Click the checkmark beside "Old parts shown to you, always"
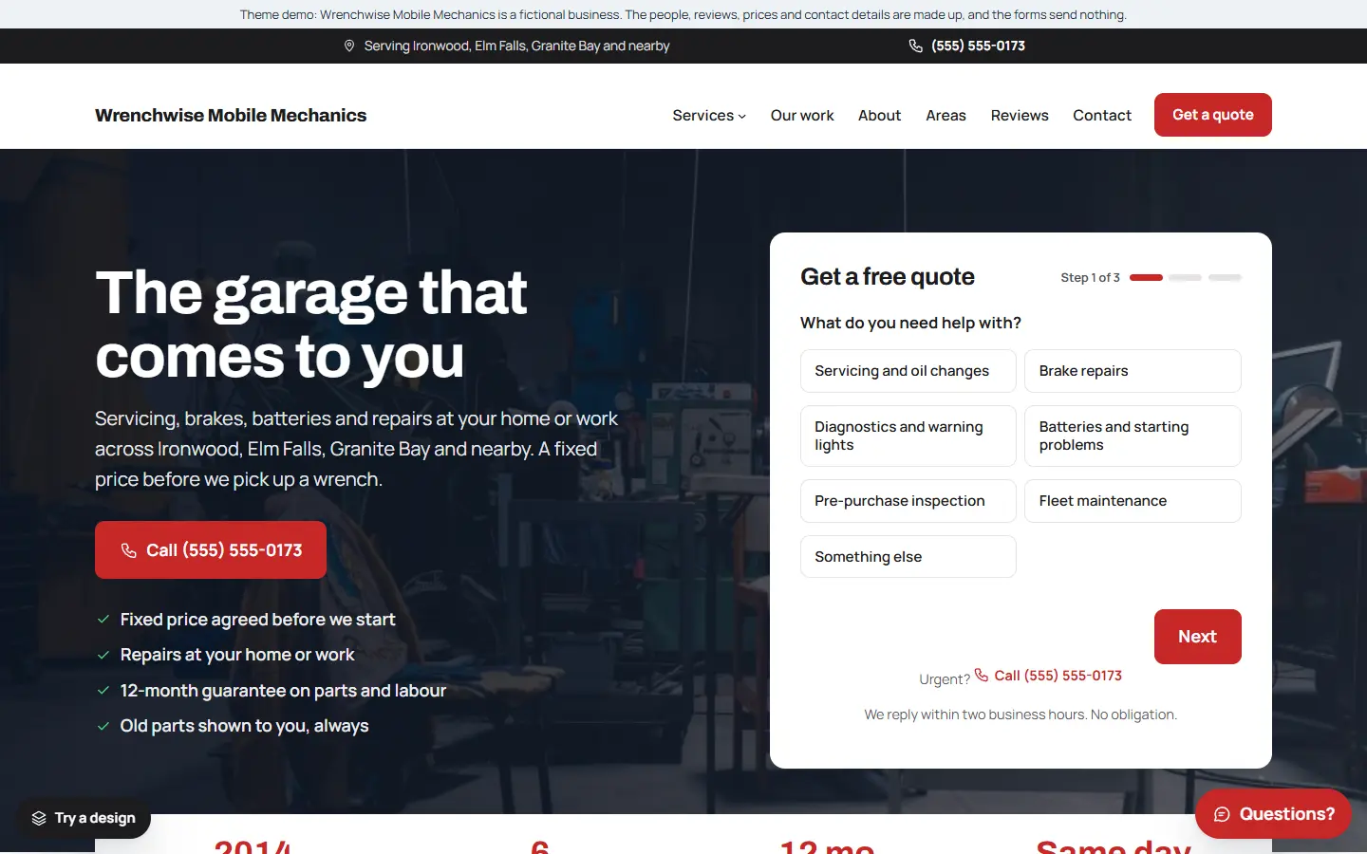 click(x=103, y=726)
